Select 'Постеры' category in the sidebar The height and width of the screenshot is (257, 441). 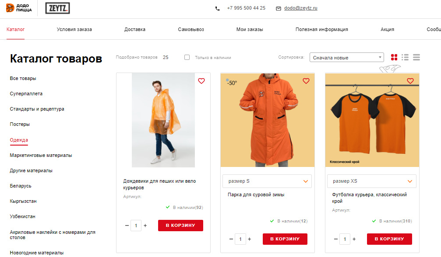(20, 124)
